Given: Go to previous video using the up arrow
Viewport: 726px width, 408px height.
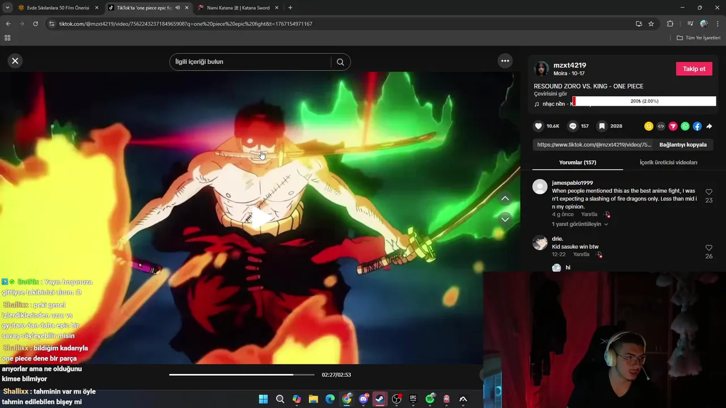Looking at the screenshot, I should click(x=505, y=198).
